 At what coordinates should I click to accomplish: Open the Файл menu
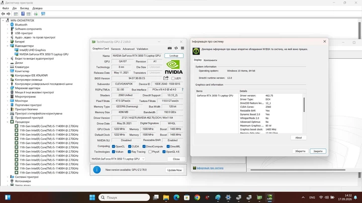click(x=6, y=9)
